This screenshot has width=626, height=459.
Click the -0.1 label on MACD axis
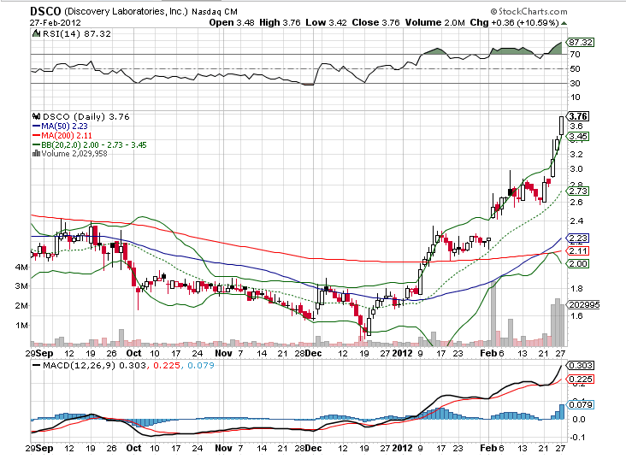[x=577, y=438]
